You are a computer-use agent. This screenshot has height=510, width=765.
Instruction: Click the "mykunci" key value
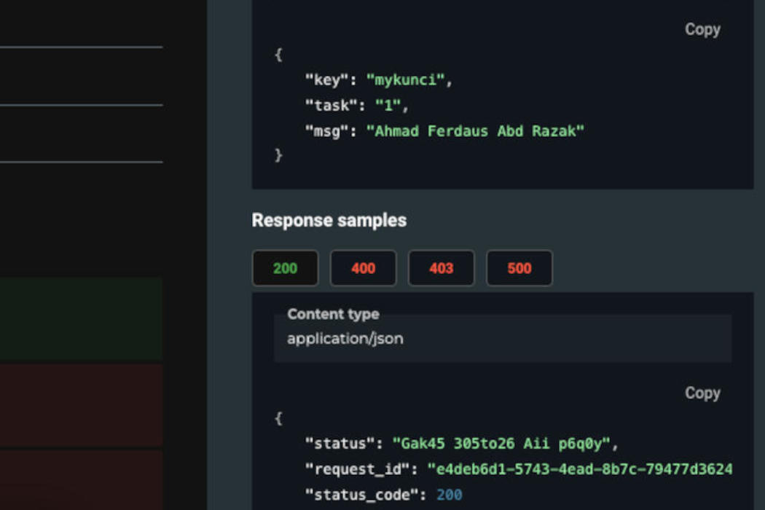404,80
